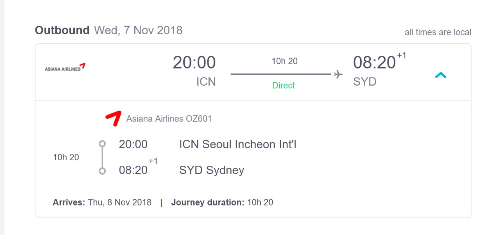Click SYD Sydney destination text
Screen dimensions: 498x235
tap(212, 170)
